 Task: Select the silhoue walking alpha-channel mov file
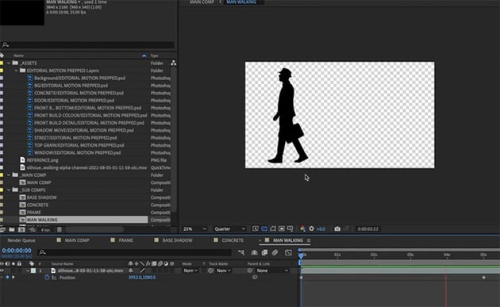tap(87, 167)
